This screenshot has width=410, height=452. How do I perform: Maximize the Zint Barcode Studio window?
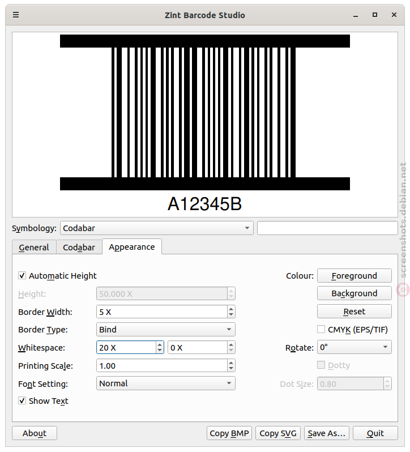click(375, 15)
